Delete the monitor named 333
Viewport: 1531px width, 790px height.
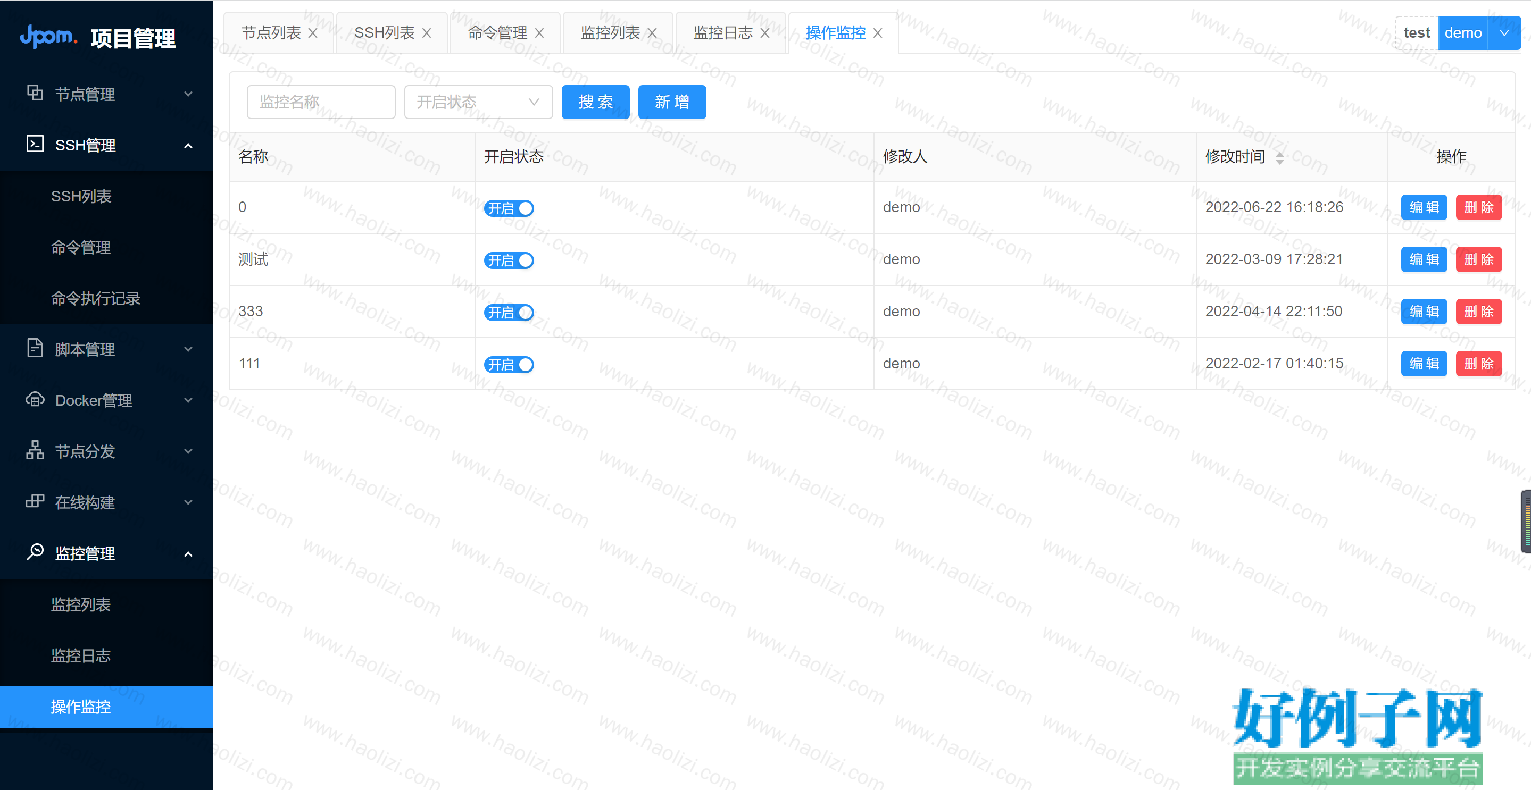(x=1479, y=312)
